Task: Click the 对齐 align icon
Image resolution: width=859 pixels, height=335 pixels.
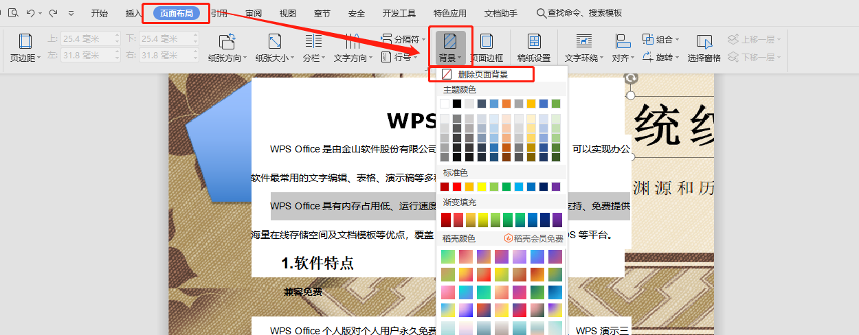Action: 623,41
